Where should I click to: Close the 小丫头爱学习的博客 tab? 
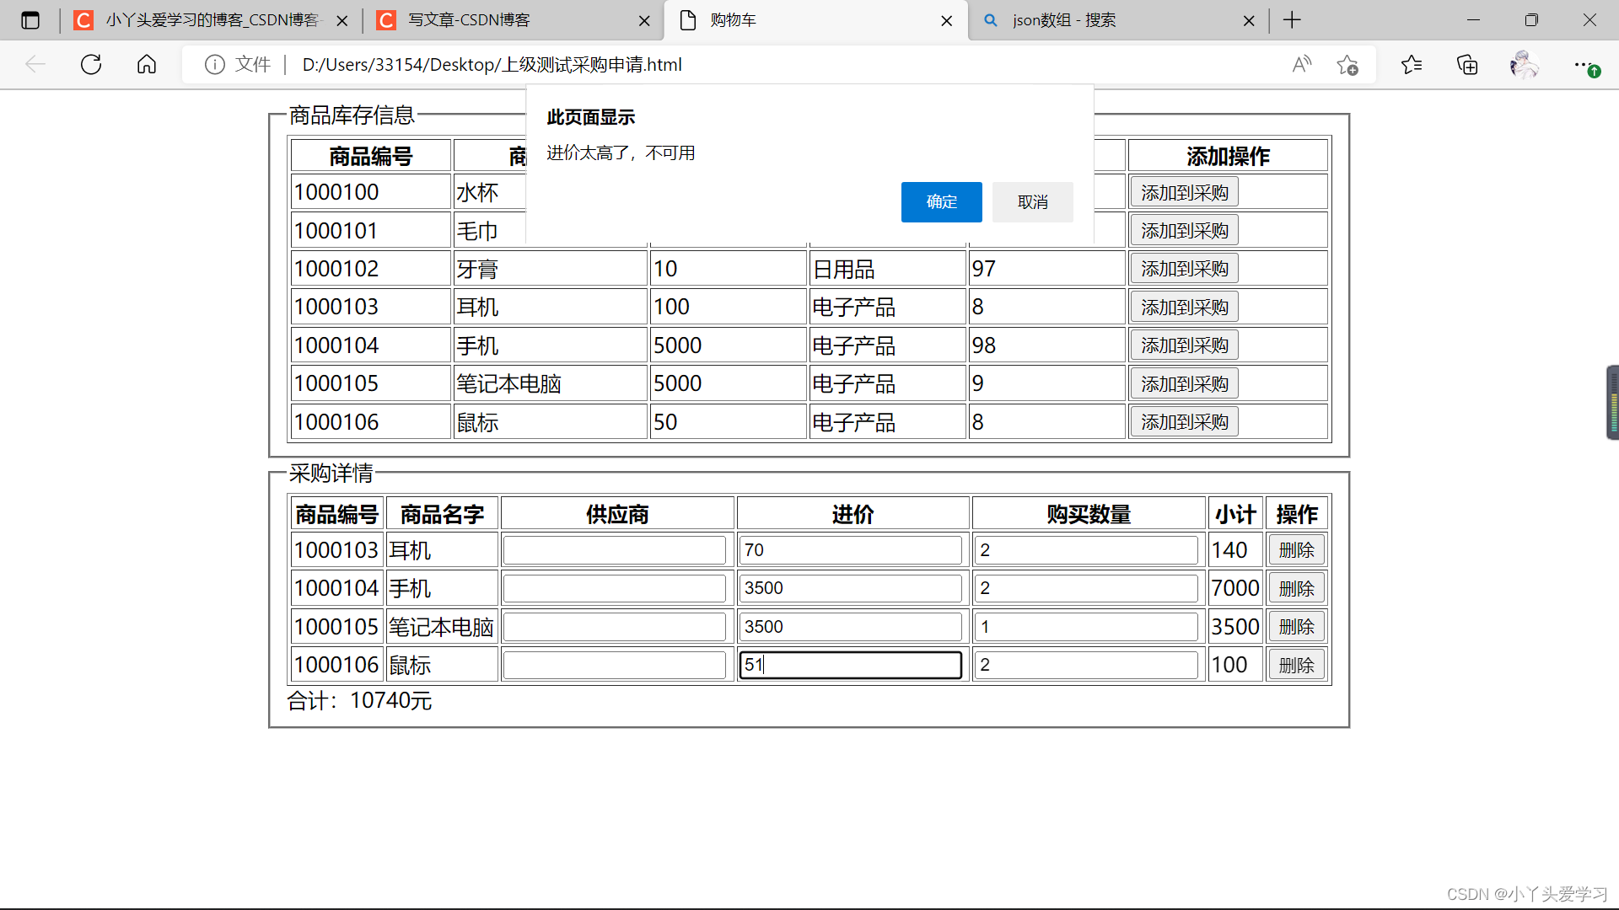342,21
